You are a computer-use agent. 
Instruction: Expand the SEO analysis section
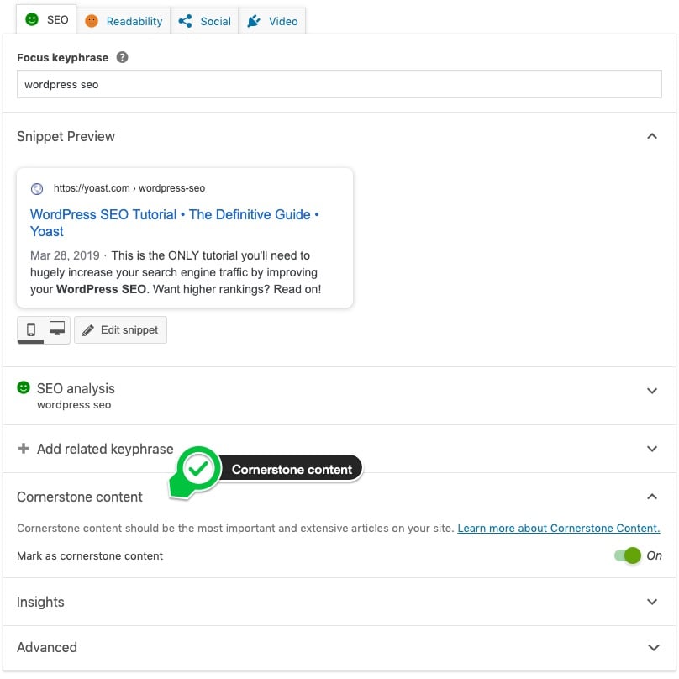coord(651,391)
